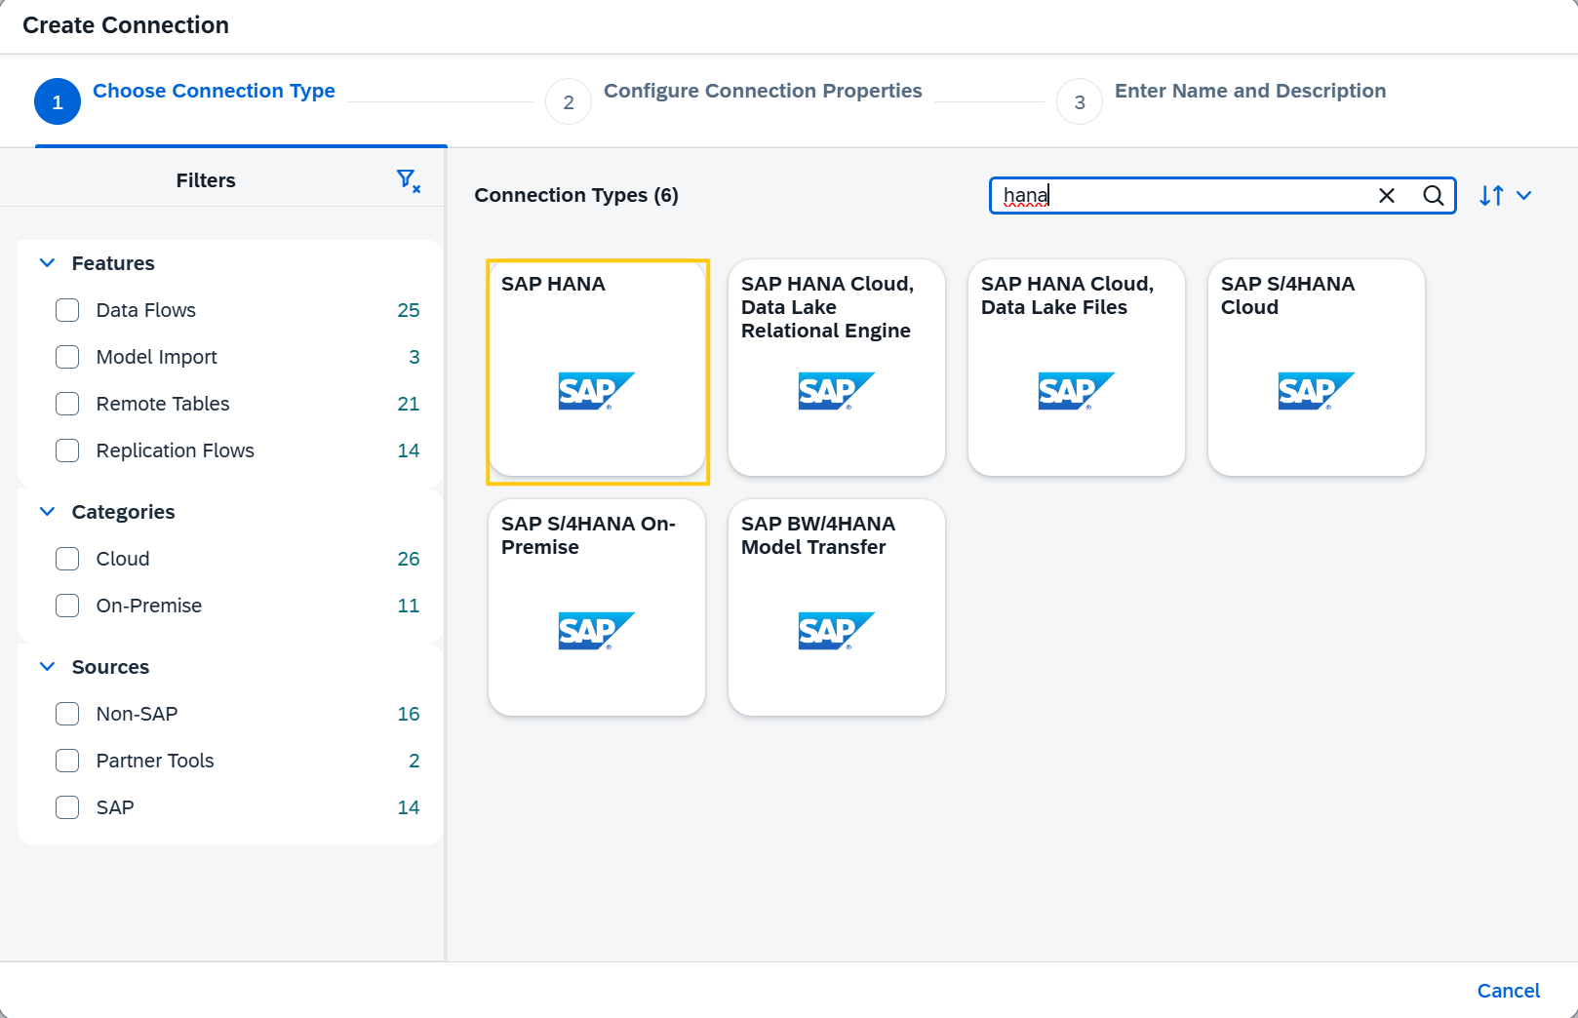The image size is (1578, 1018).
Task: Collapse the Features filter group
Action: pos(47,263)
